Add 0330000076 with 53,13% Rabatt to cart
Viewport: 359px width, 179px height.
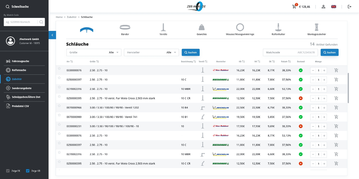(x=336, y=135)
